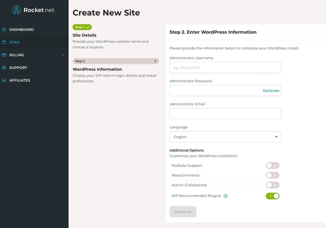Open the Support menu item

pyautogui.click(x=18, y=68)
